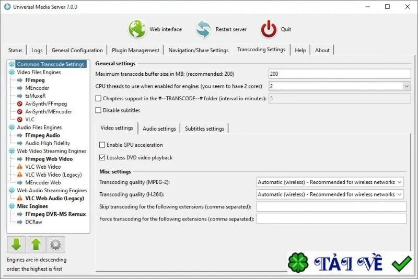Select MEncoder under Video Files Engines
Screen dimensions: 418x279
[x=37, y=88]
